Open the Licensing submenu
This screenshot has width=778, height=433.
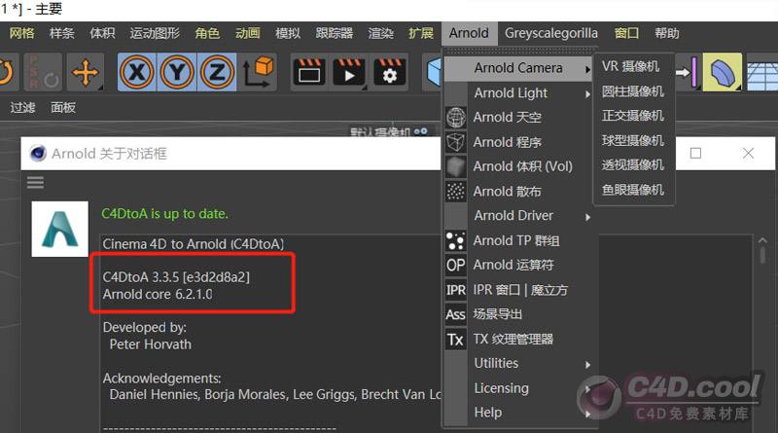pos(518,388)
